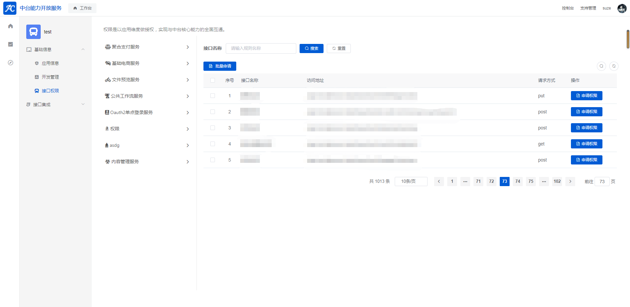The image size is (630, 307).
Task: Click the round refresh icon above table
Action: pos(614,66)
